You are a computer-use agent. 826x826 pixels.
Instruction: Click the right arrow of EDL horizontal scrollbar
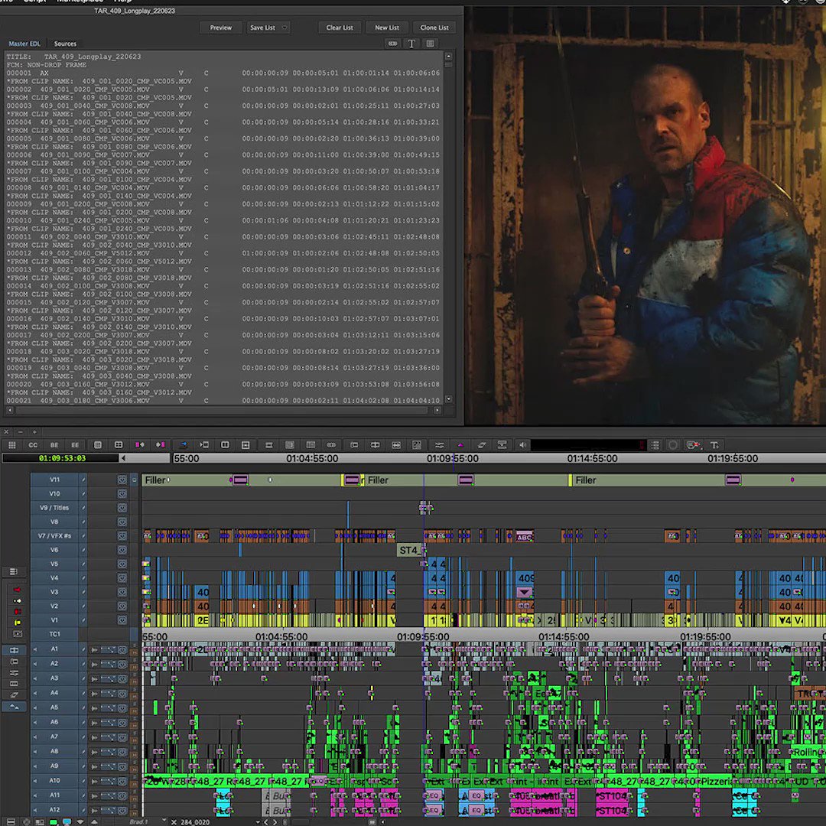(x=437, y=410)
